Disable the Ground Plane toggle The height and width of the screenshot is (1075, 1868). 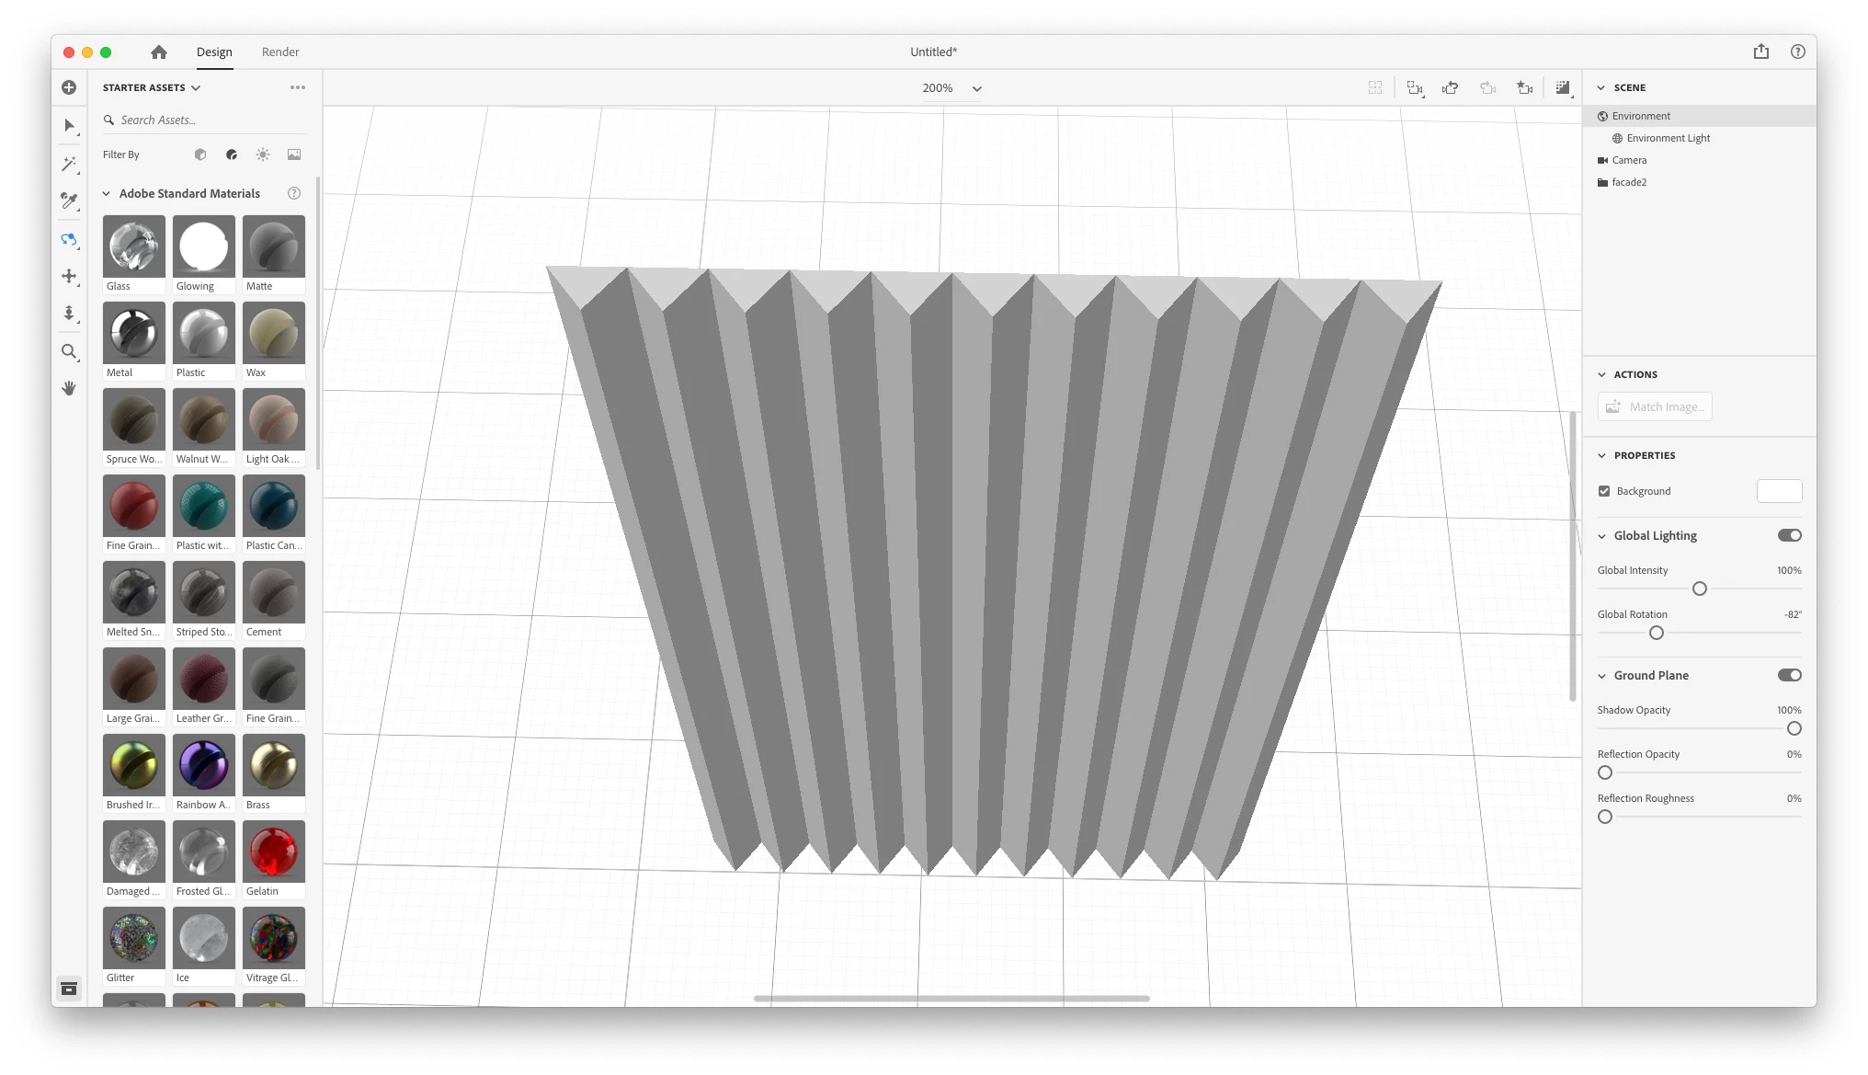(x=1789, y=675)
